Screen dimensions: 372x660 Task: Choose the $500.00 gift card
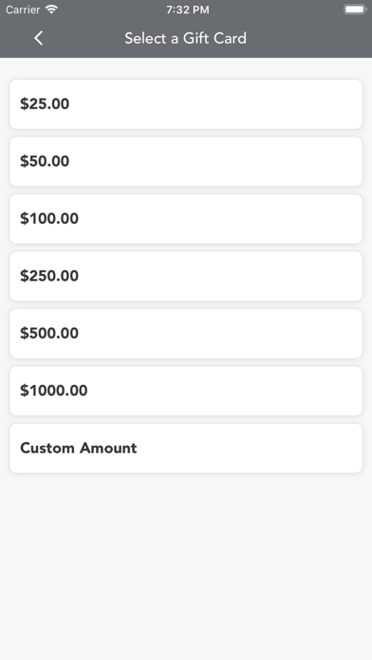pos(186,334)
